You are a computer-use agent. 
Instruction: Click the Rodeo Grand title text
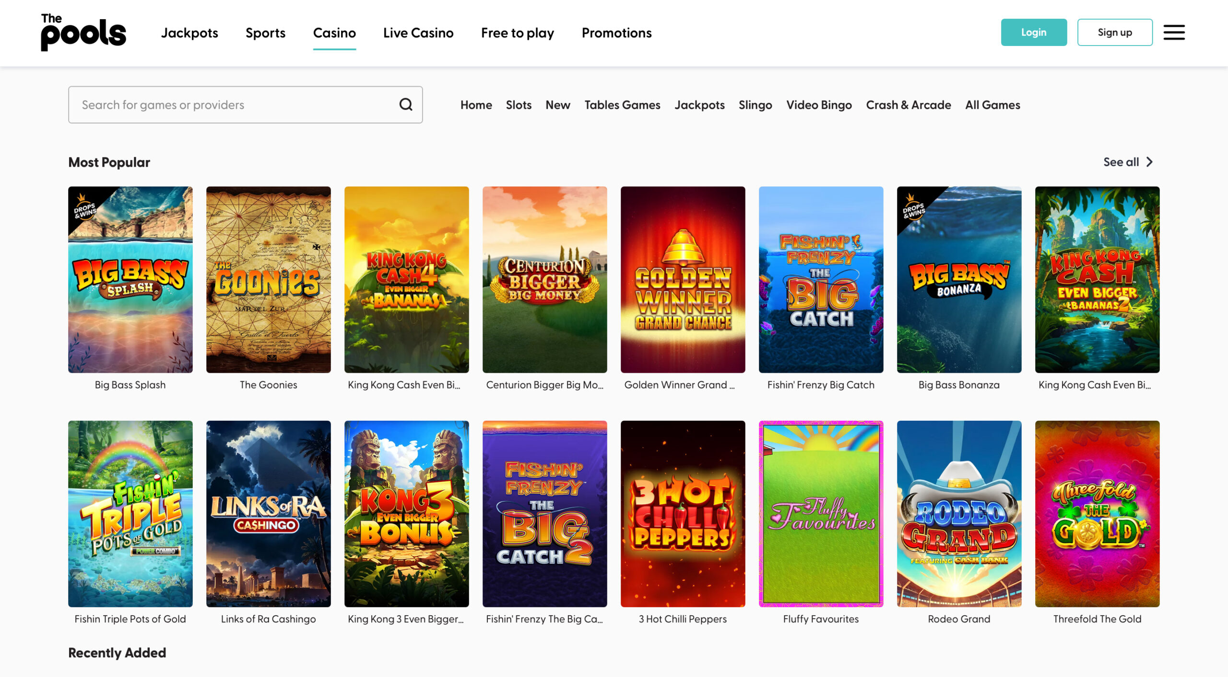[959, 619]
